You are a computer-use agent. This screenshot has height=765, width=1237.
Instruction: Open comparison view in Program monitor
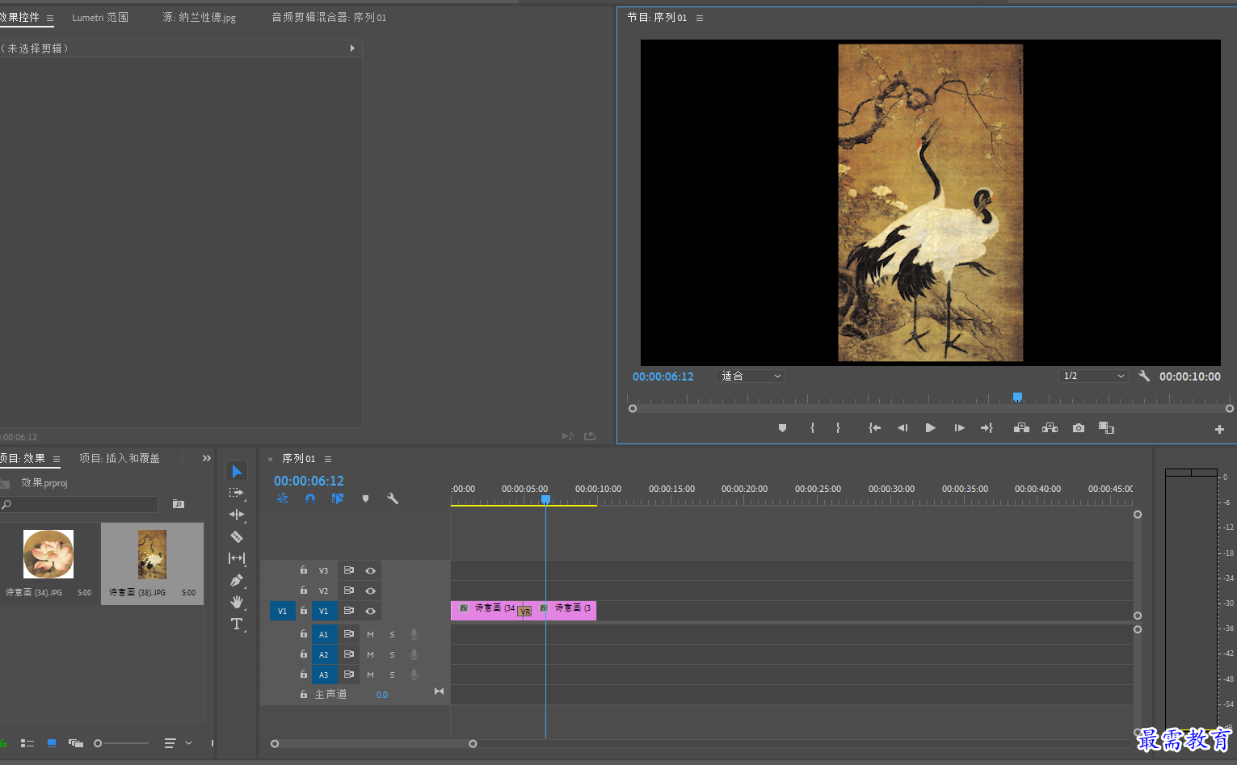1107,428
